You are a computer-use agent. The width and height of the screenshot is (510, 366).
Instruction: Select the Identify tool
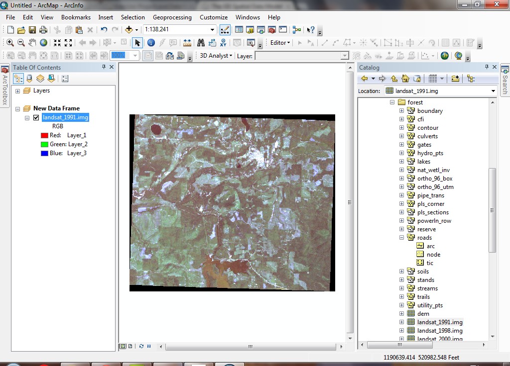point(151,43)
